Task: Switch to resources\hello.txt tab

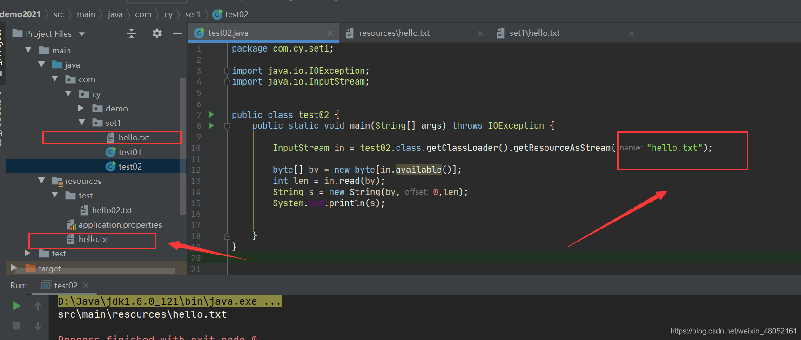Action: click(394, 33)
